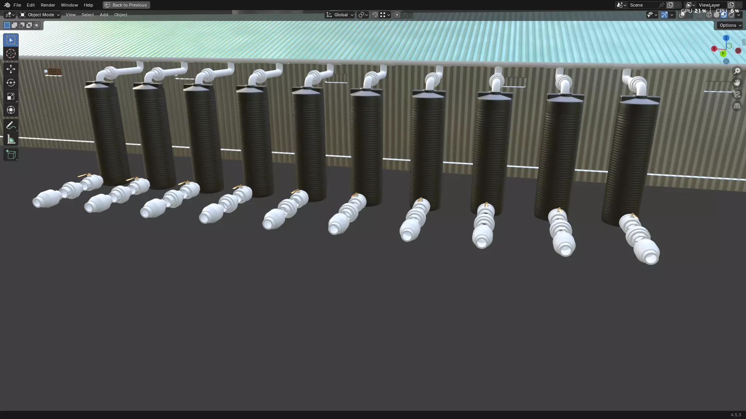Select the Scale tool
This screenshot has width=746, height=419.
tap(11, 96)
